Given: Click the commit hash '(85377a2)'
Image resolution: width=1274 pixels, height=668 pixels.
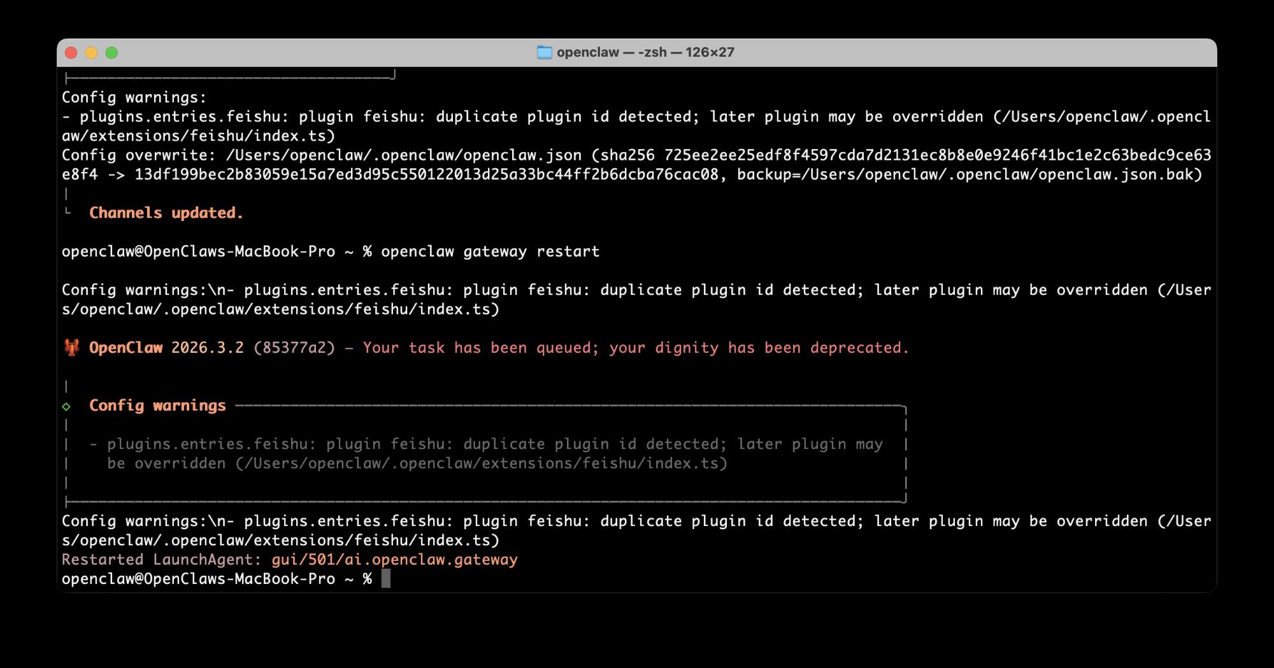Looking at the screenshot, I should tap(294, 348).
